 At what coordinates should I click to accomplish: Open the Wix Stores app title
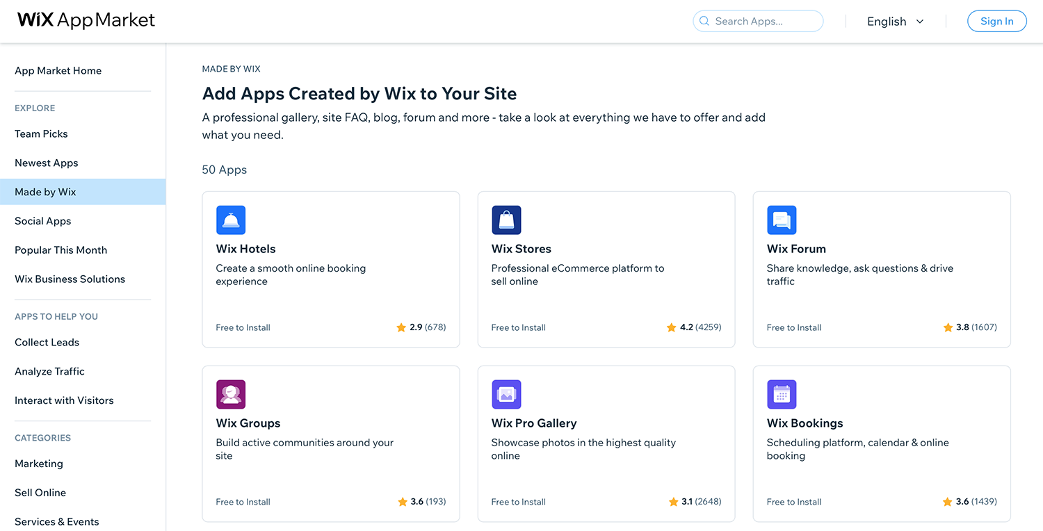(521, 249)
